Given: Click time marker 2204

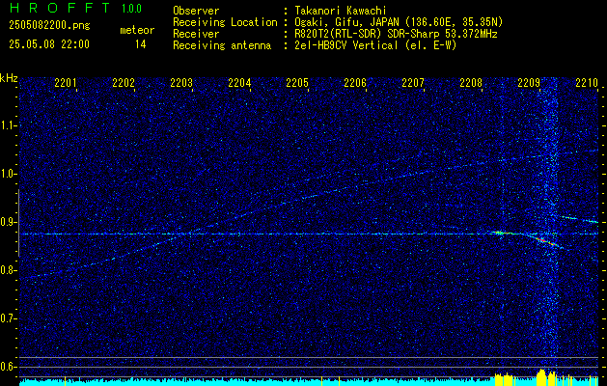Looking at the screenshot, I should click(x=239, y=82).
